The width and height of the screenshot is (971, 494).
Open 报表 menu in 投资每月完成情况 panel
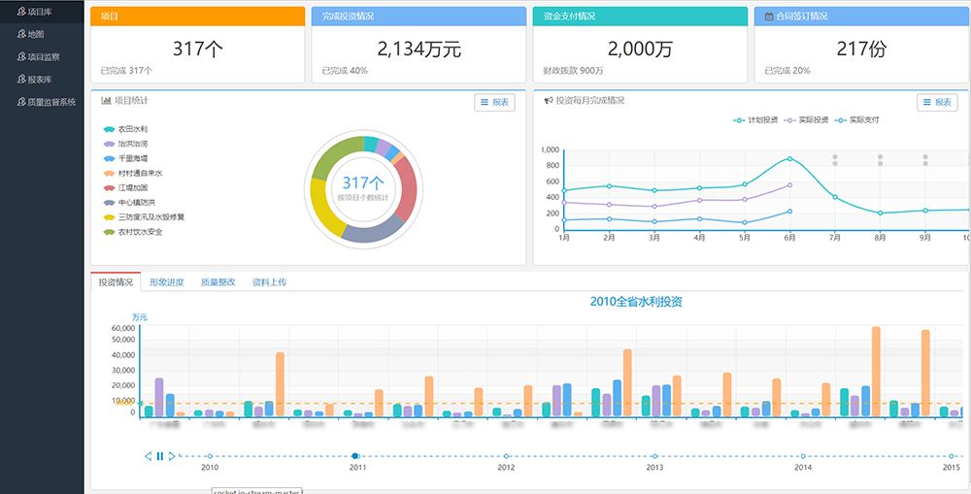pyautogui.click(x=937, y=102)
